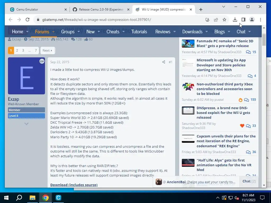The width and height of the screenshot is (271, 203).
Task: Open the Cheats nav item
Action: tap(113, 32)
